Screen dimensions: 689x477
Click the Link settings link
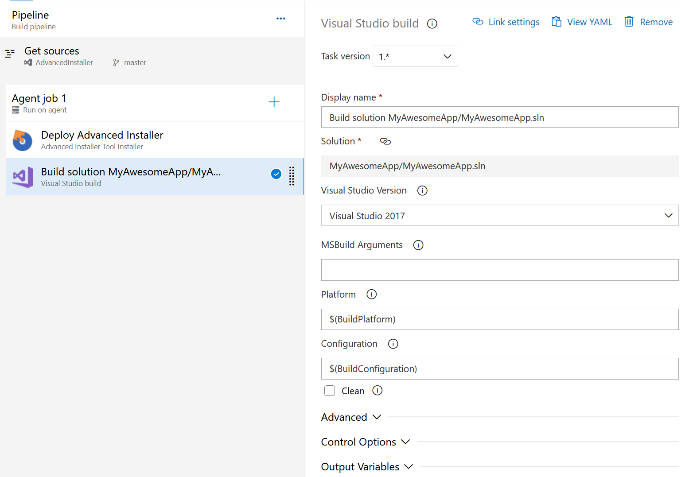coord(506,22)
